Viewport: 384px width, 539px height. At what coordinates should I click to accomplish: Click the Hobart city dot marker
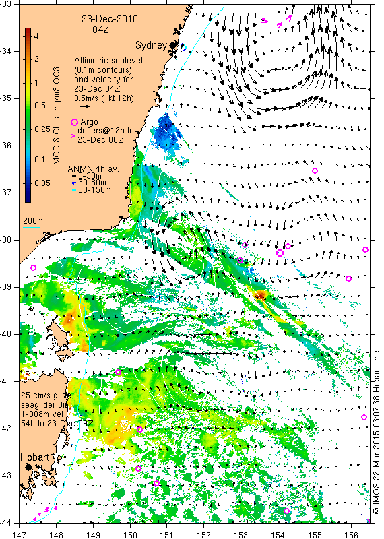[28, 467]
